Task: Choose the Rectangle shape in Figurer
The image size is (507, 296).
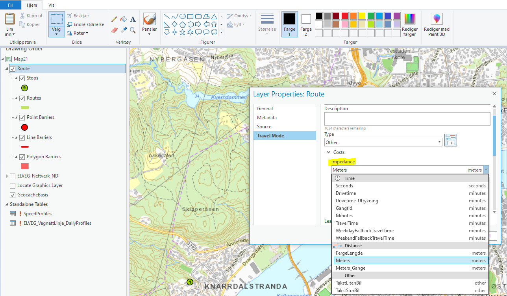Action: (191, 17)
